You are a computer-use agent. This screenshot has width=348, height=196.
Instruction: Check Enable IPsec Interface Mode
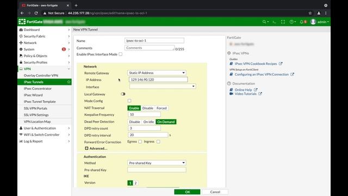[x=120, y=54]
